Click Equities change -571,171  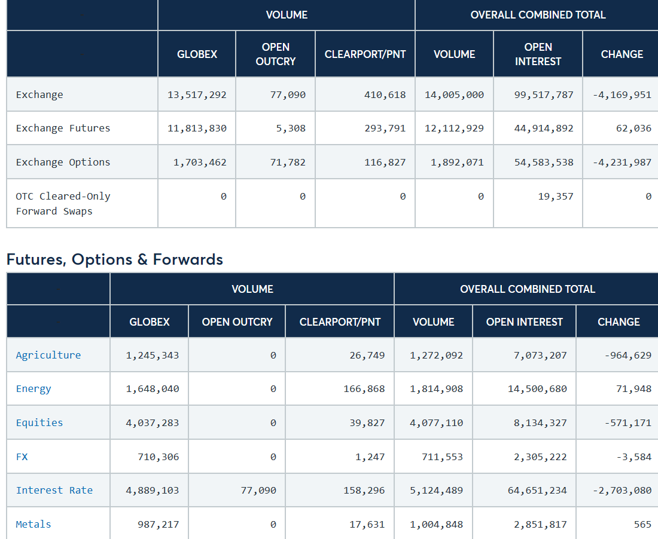[627, 423]
